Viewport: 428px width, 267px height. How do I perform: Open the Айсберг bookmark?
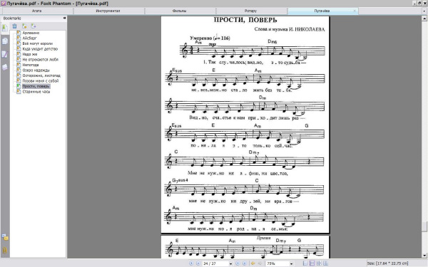click(x=29, y=38)
